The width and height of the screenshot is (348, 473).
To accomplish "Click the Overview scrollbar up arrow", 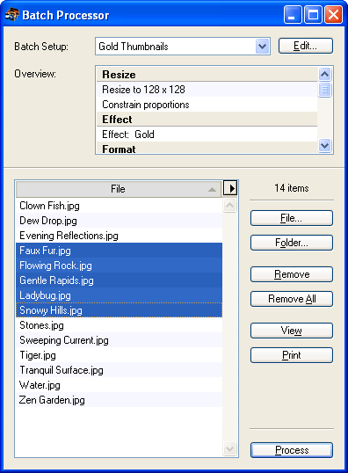I will pos(325,74).
